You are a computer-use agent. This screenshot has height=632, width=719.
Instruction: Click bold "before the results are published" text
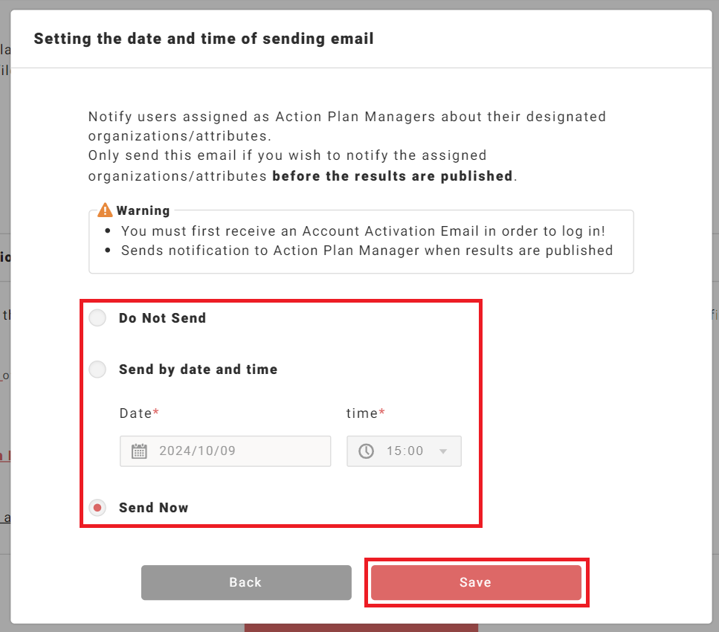coord(393,176)
